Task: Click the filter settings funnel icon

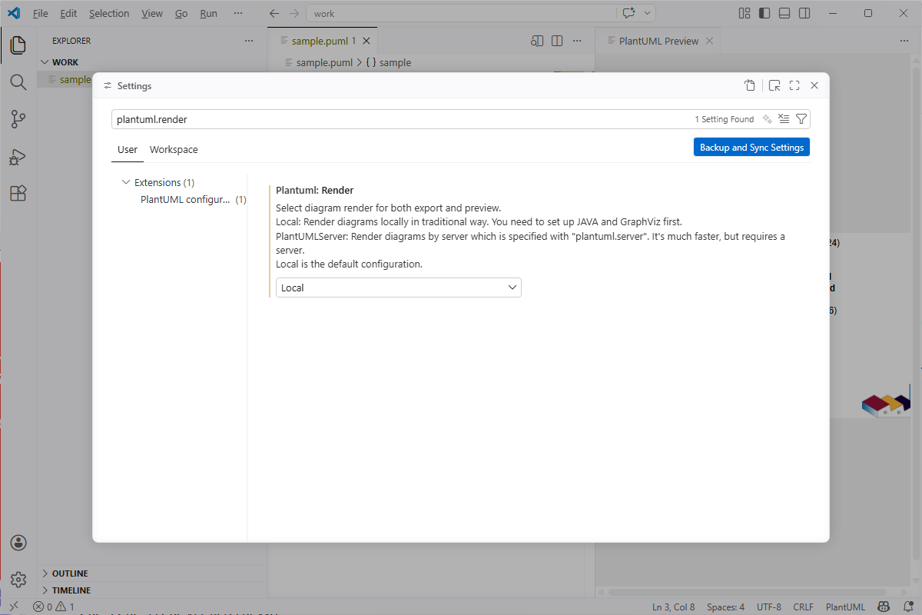Action: (801, 119)
